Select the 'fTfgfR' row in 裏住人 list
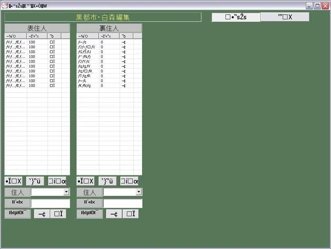This screenshot has height=249, width=331. [109, 76]
